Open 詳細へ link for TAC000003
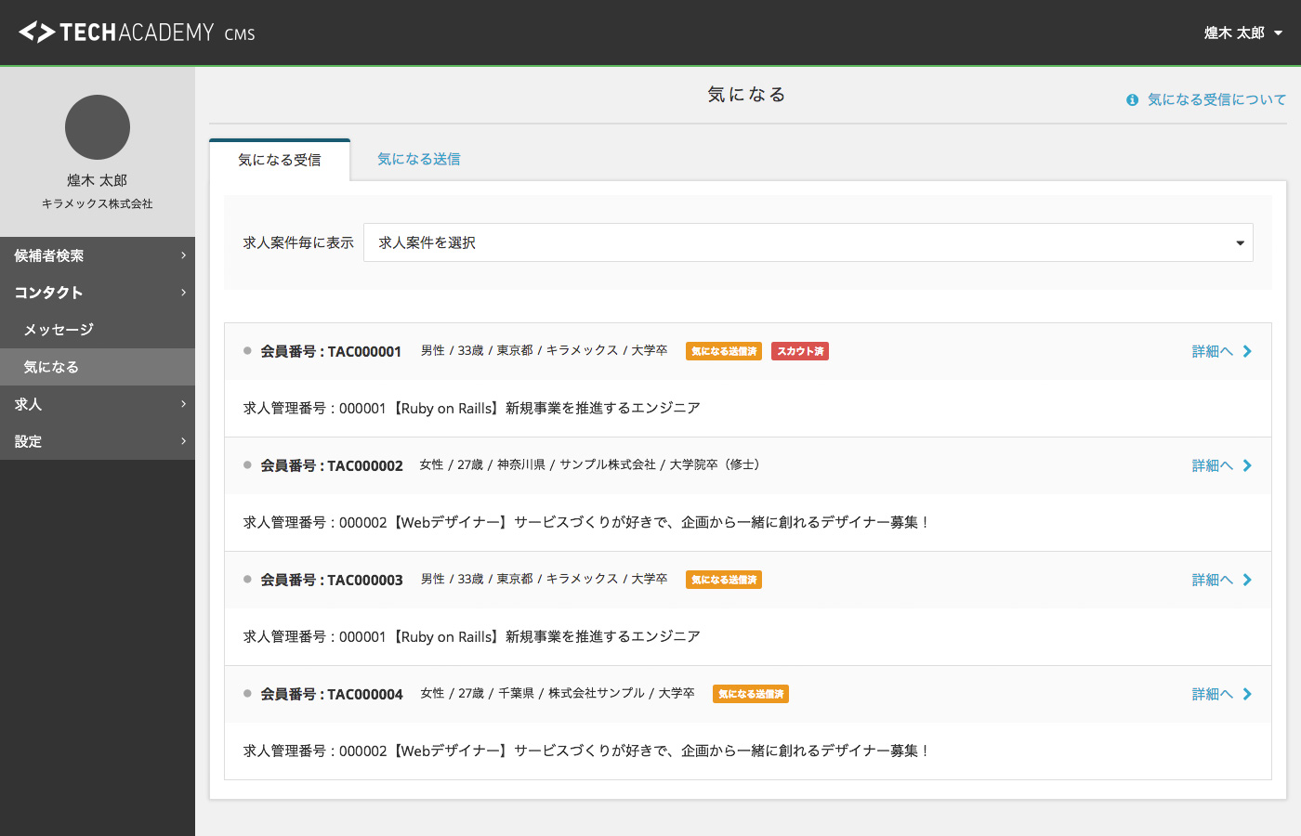Screen dimensions: 1301x836 [x=1221, y=580]
